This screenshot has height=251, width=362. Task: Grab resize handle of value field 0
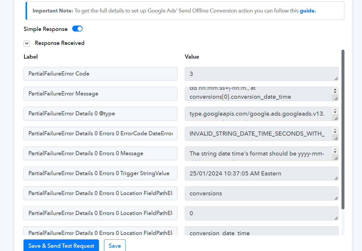pyautogui.click(x=336, y=218)
